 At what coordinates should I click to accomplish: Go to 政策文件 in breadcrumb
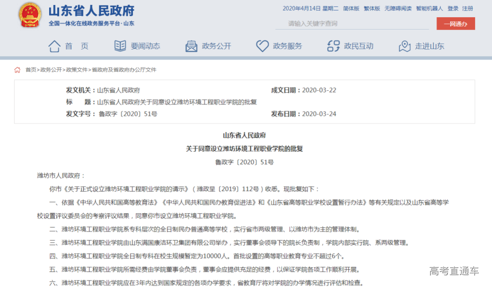click(x=77, y=70)
